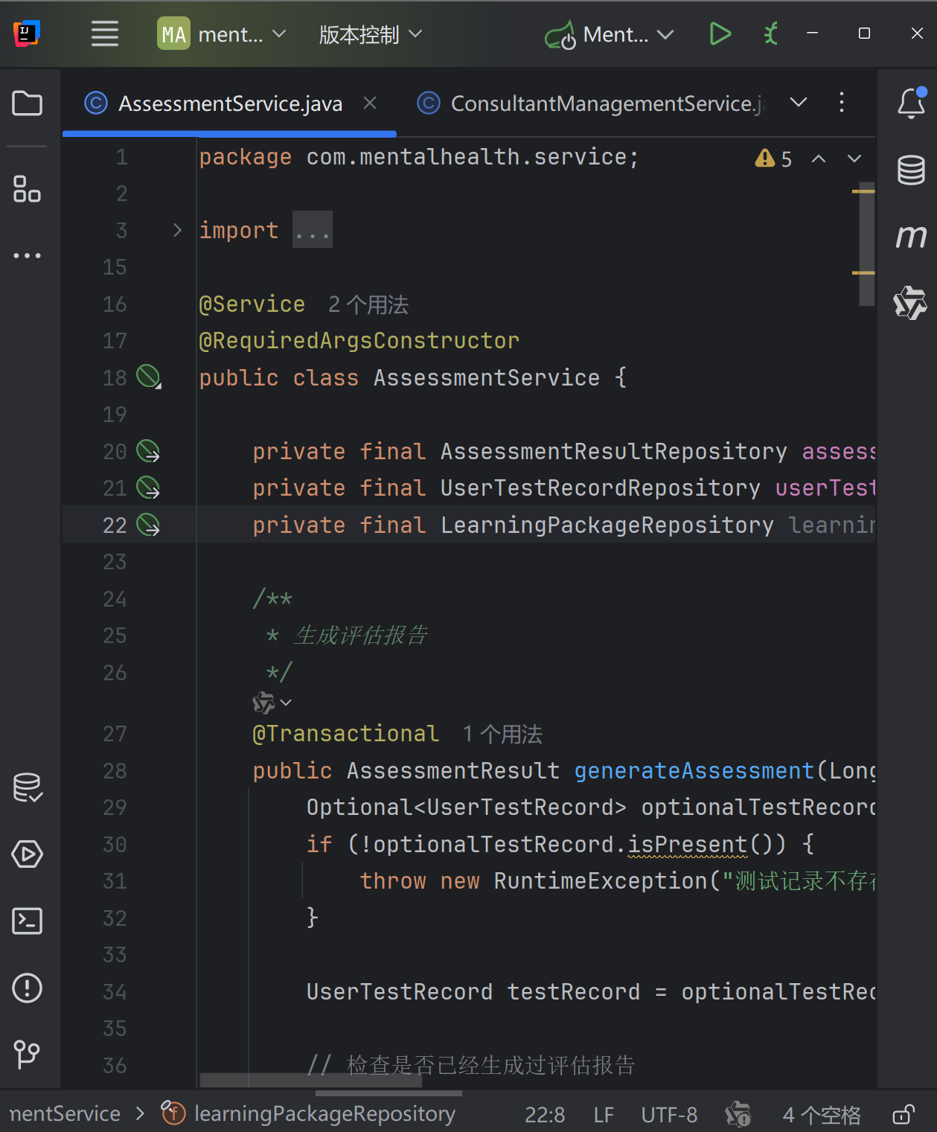Screen dimensions: 937x1132
Task: Toggle the read-only lock in status bar
Action: click(904, 1114)
